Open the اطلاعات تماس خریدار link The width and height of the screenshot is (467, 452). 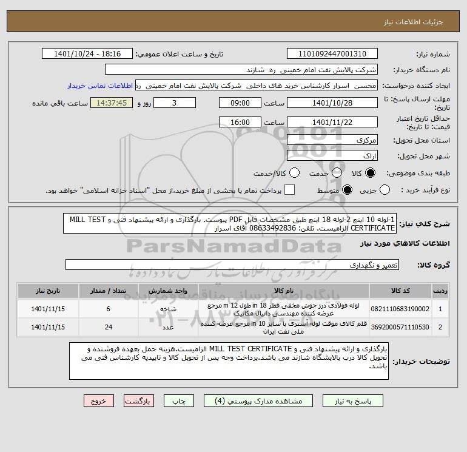100,86
